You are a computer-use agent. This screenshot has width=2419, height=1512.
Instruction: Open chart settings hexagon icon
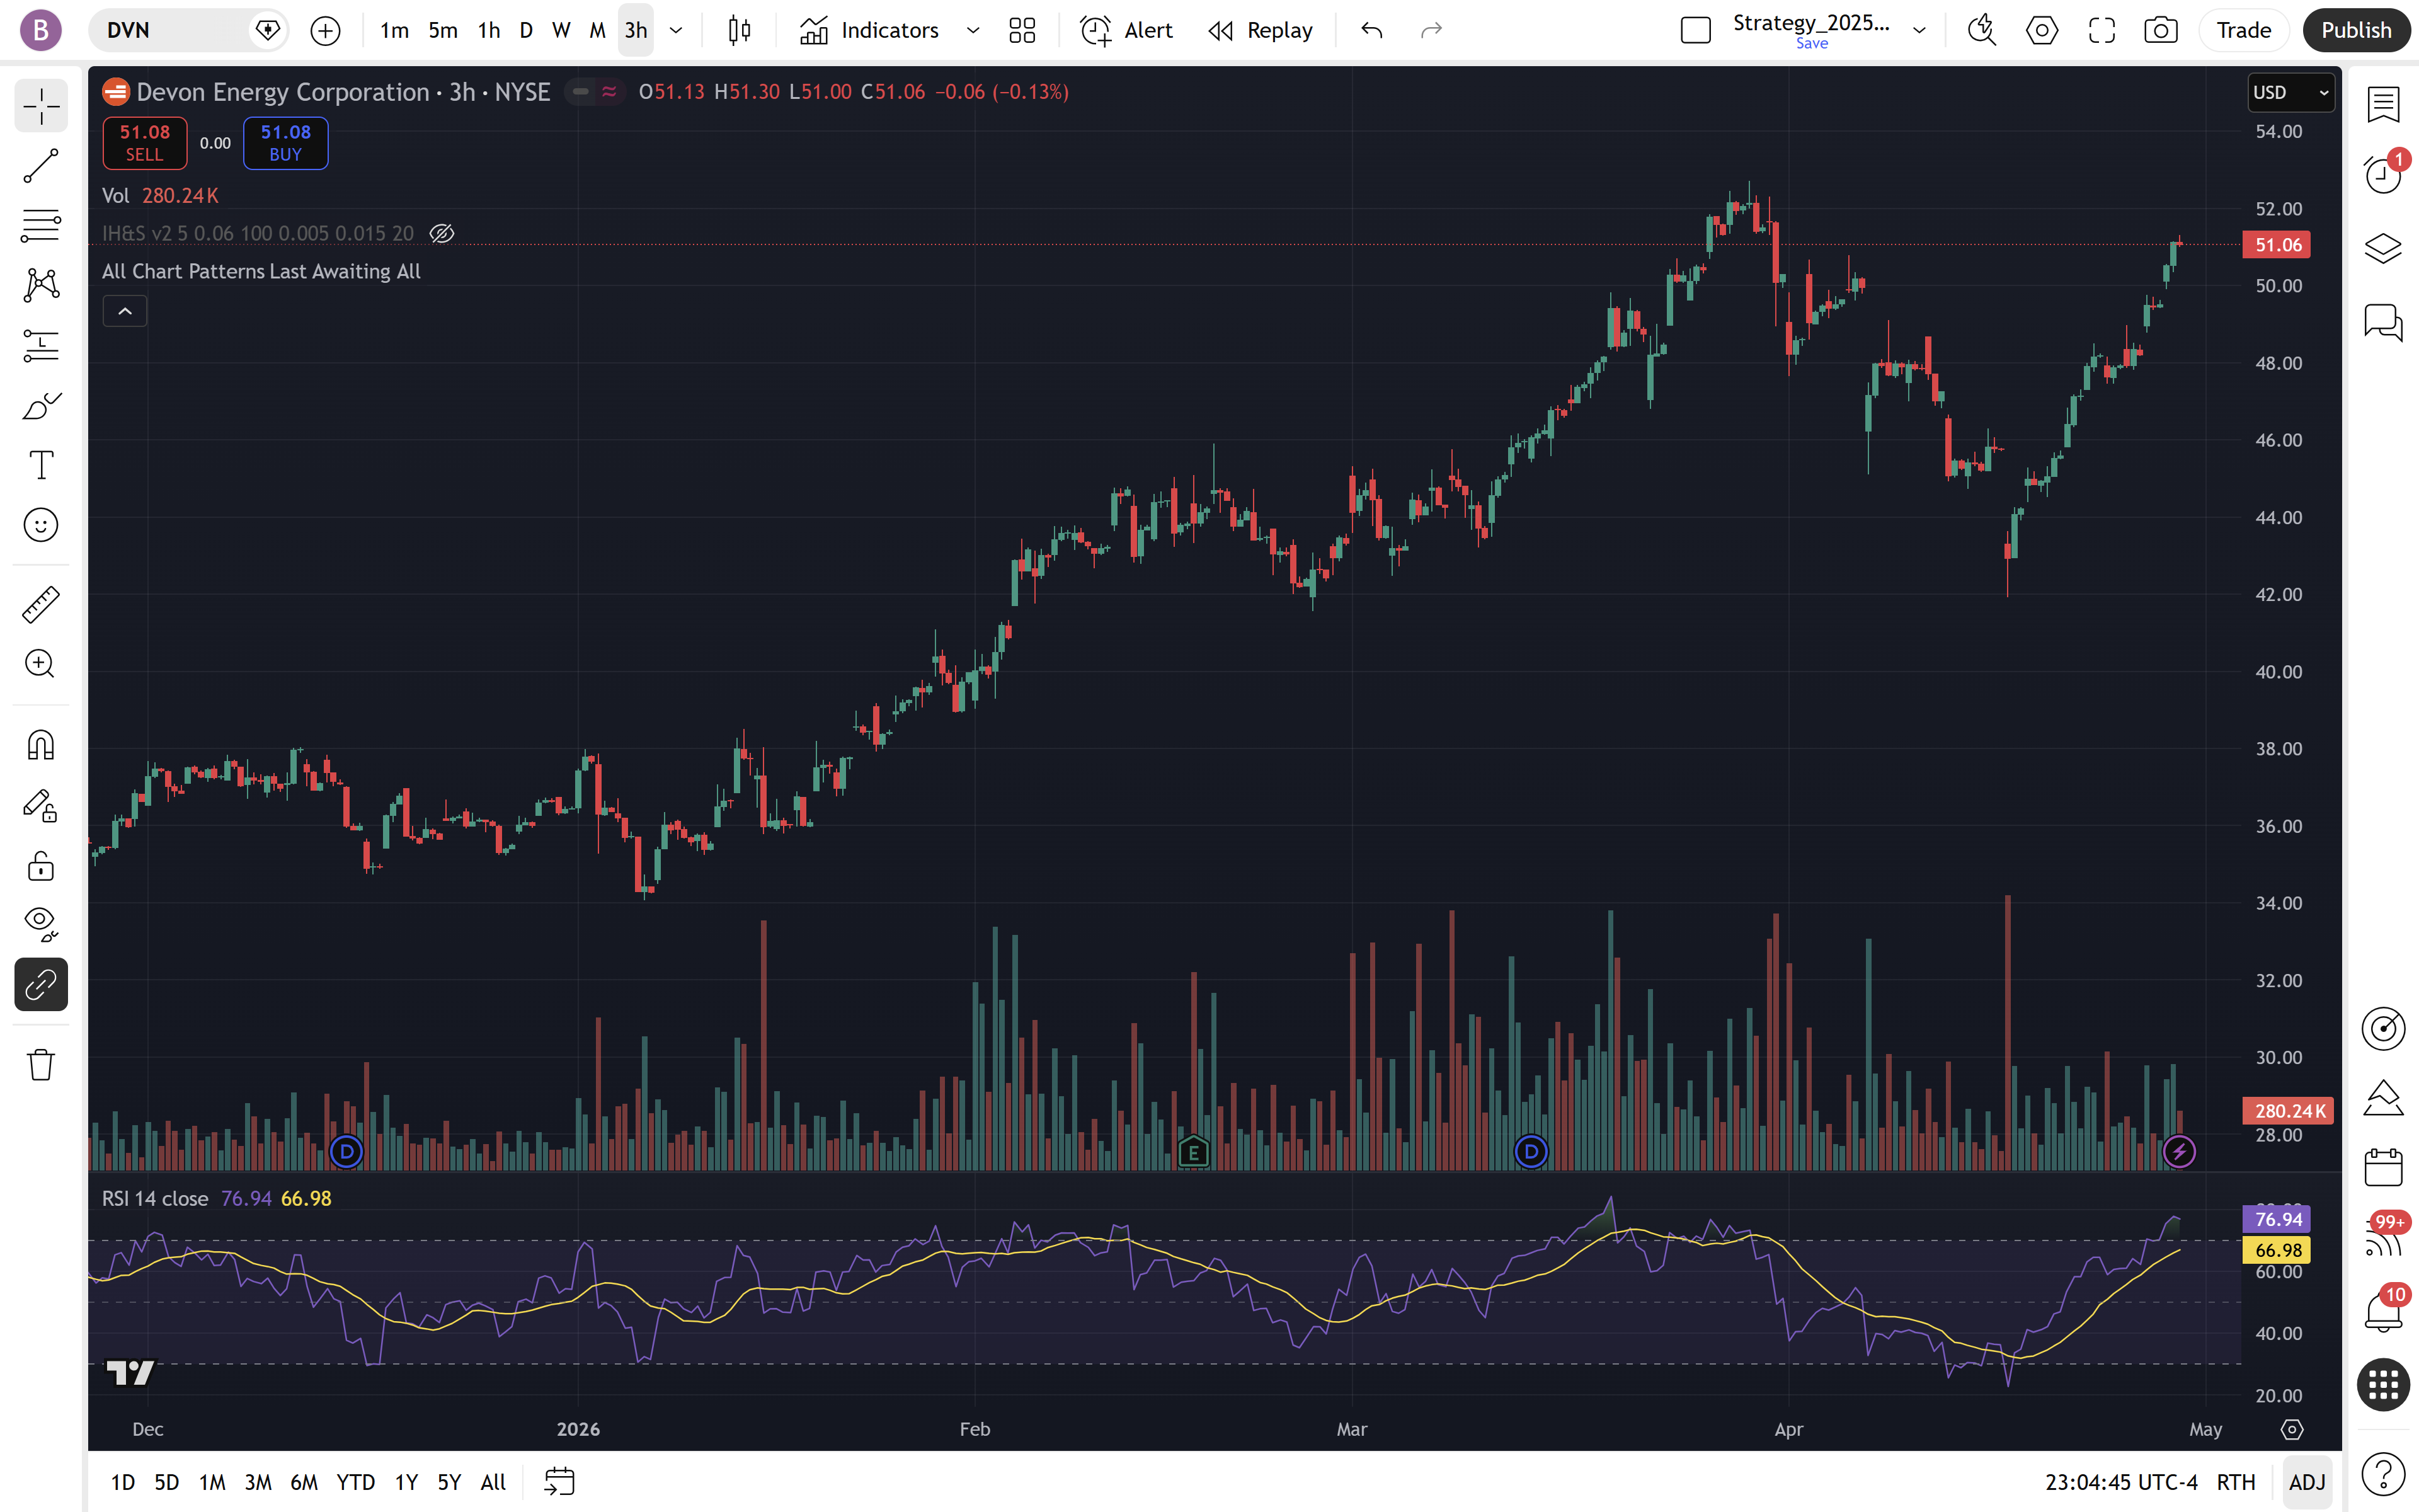click(2042, 31)
